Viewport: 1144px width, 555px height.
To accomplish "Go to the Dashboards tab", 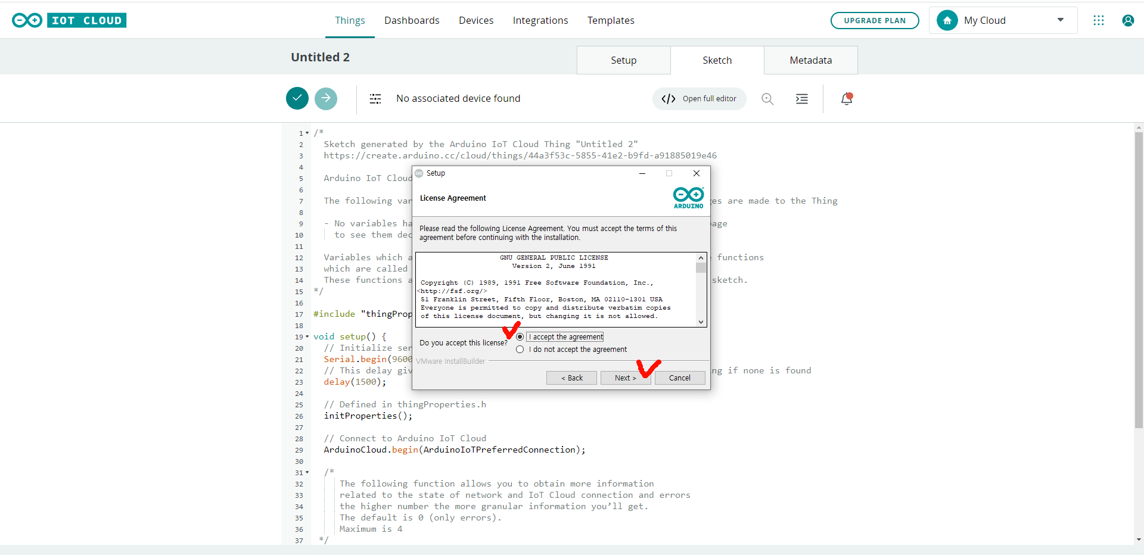I will [412, 20].
